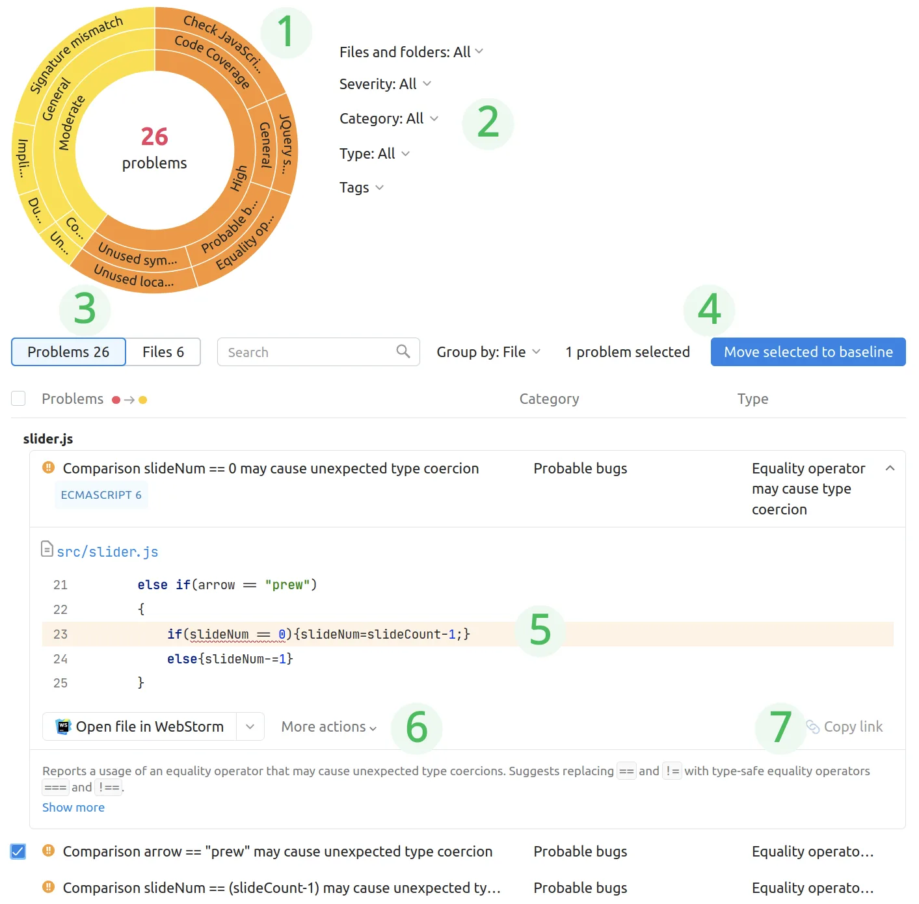Click the WebStorm icon on the Open file button

(x=63, y=726)
